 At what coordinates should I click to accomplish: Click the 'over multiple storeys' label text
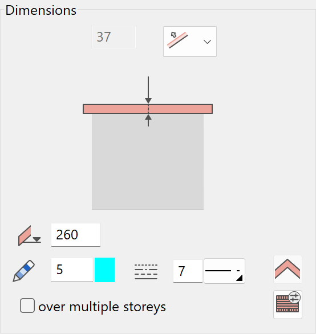pos(102,307)
